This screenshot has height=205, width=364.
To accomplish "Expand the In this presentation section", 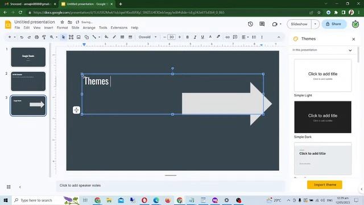I will coord(350,50).
